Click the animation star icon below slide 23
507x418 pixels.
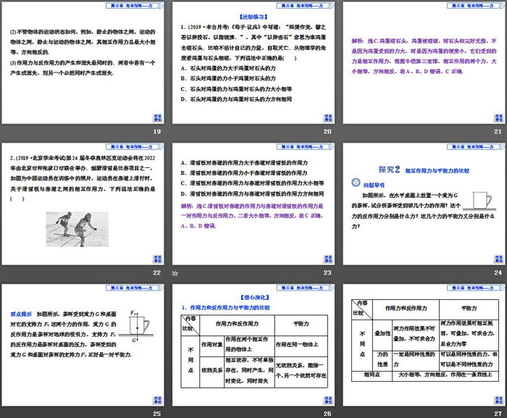pos(175,273)
